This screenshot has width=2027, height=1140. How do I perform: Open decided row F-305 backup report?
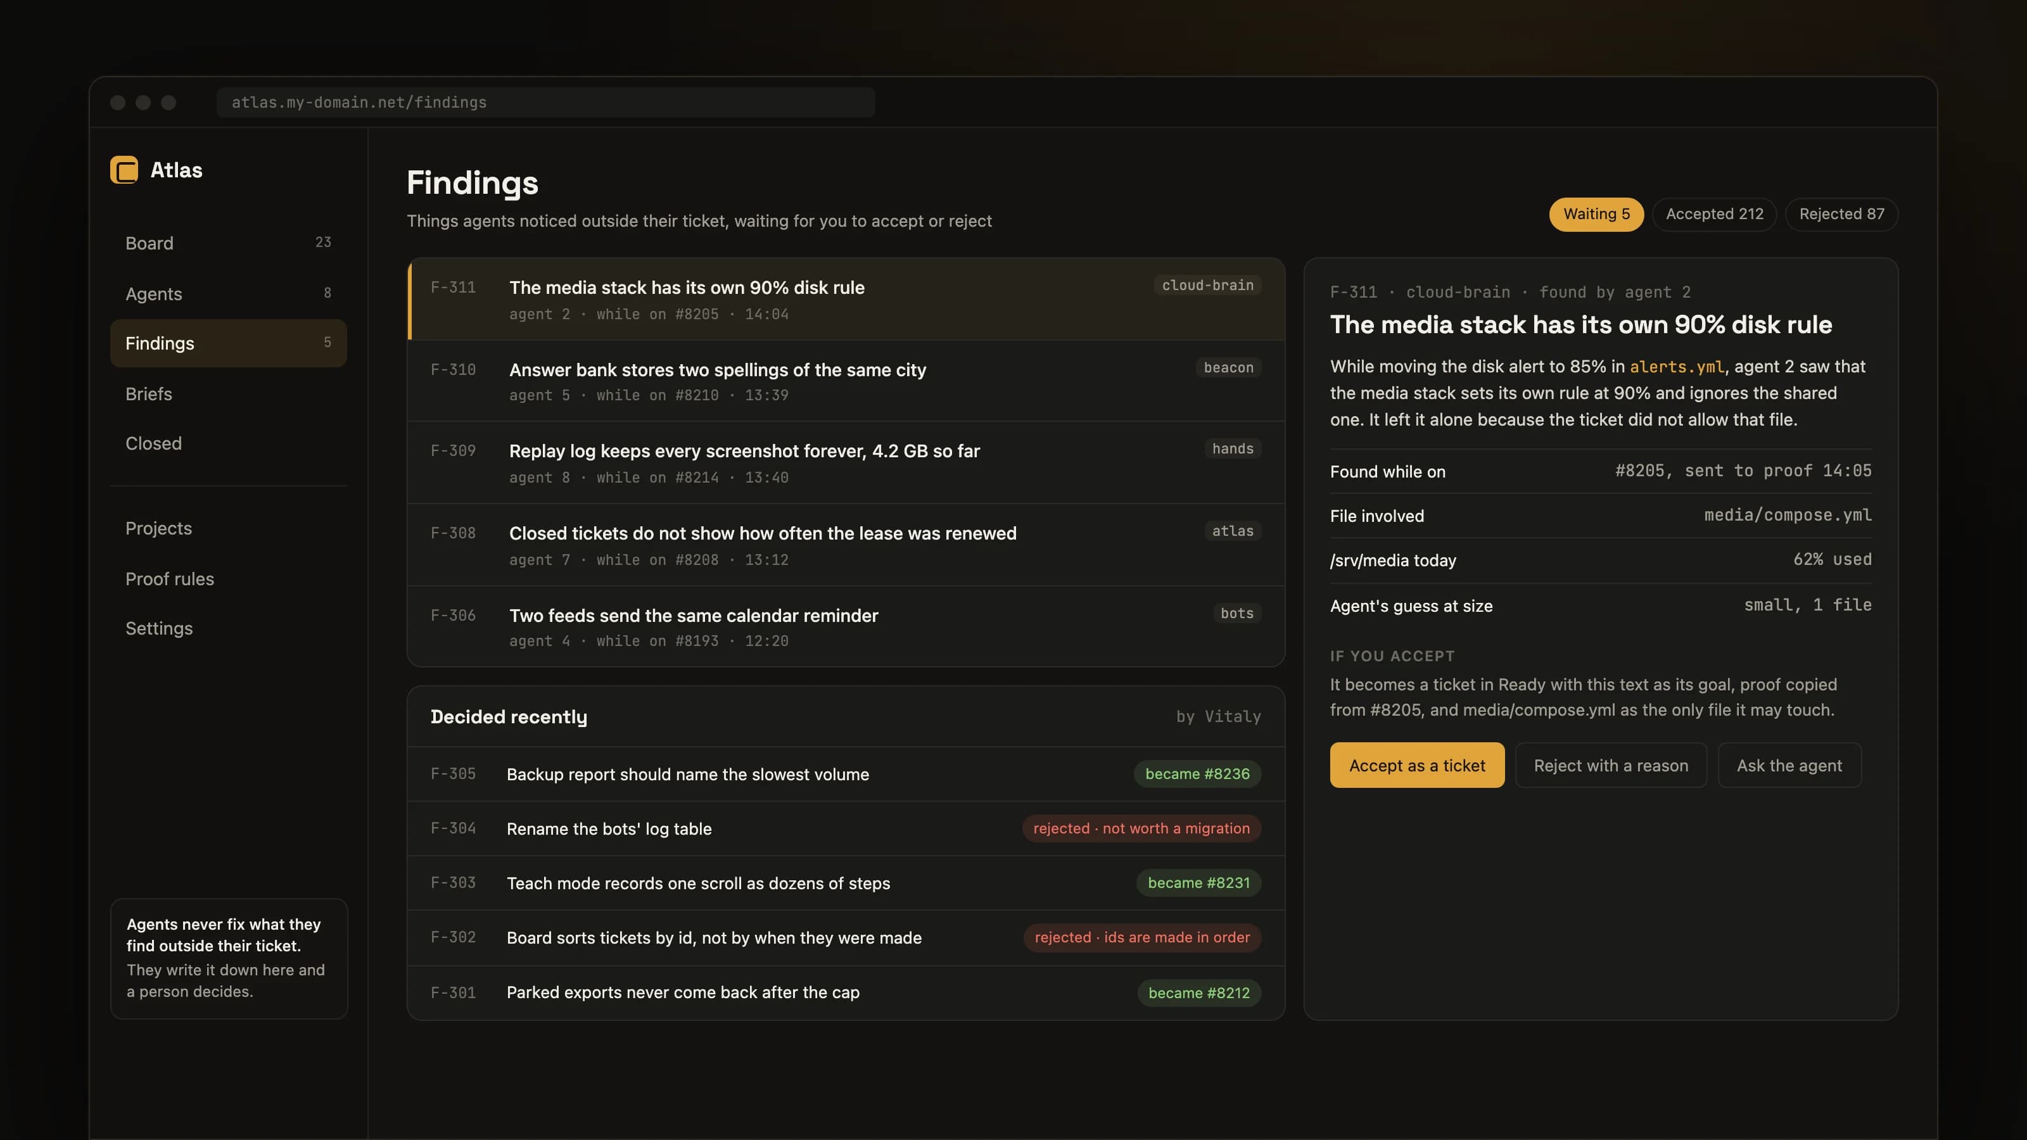(846, 774)
